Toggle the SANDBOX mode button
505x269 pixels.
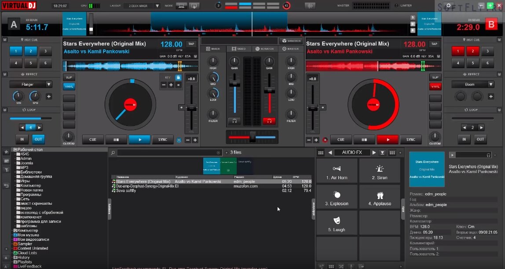[291, 41]
